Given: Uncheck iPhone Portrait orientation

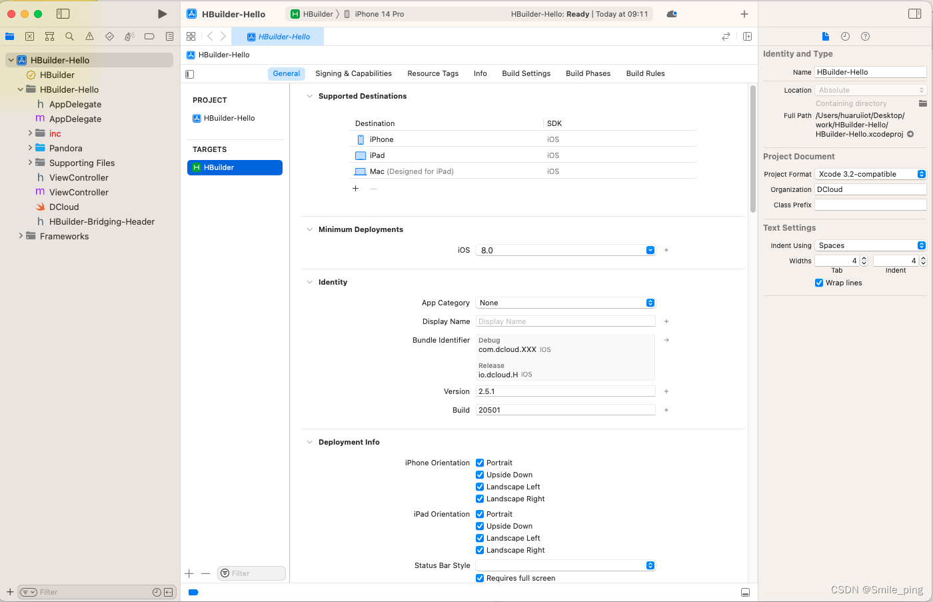Looking at the screenshot, I should point(480,463).
